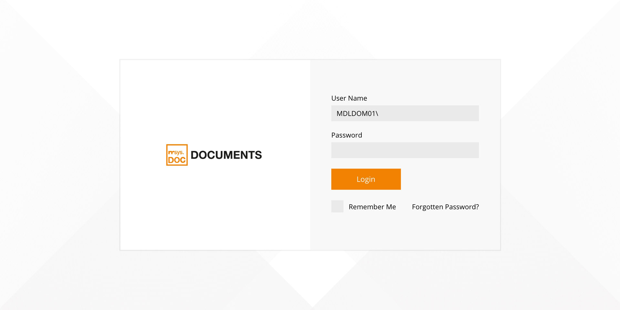Click the word "Login" on the orange button
This screenshot has width=620, height=310.
click(x=366, y=179)
